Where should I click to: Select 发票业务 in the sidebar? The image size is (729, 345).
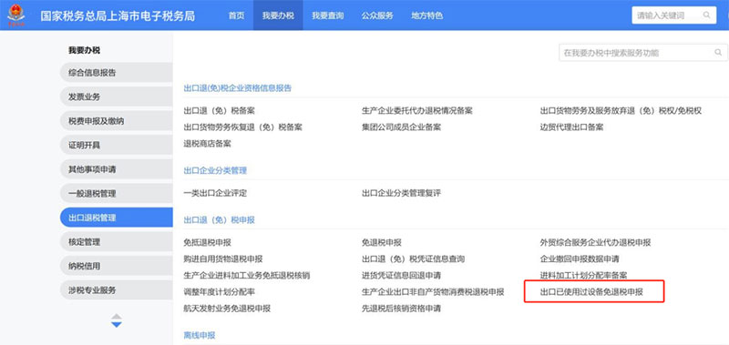pos(117,96)
